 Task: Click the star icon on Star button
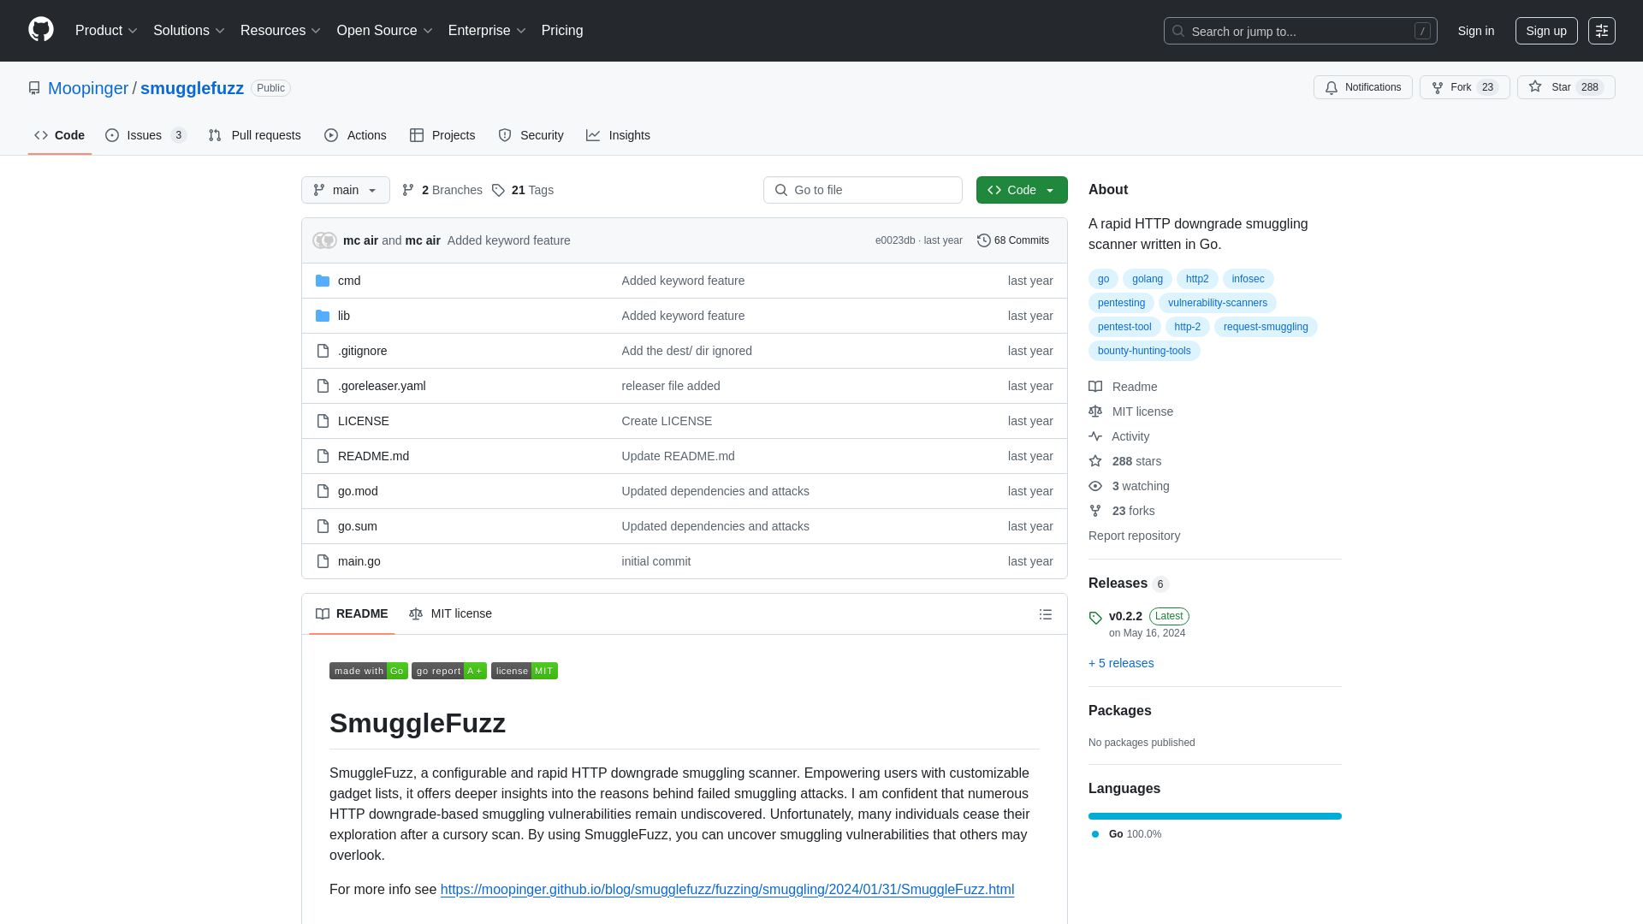1535,86
